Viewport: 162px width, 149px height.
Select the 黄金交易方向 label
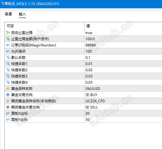[22, 95]
